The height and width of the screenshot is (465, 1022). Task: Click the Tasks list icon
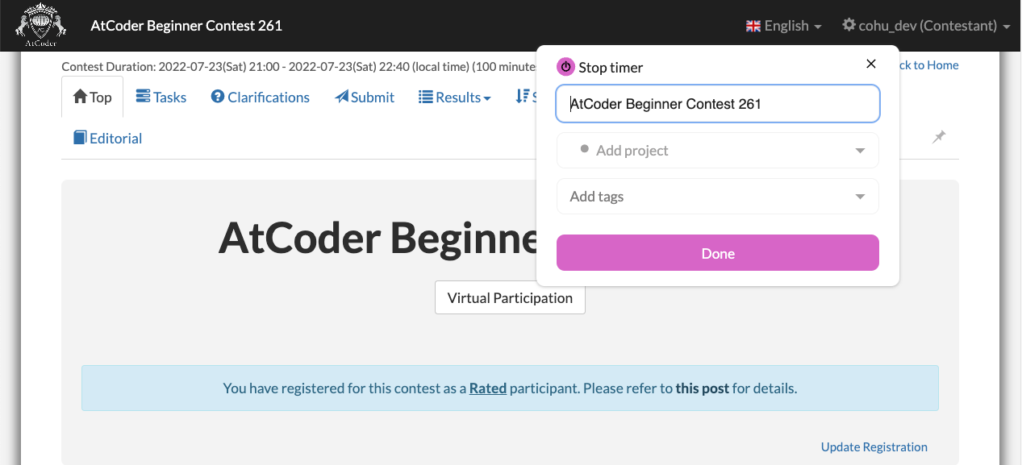[x=143, y=97]
